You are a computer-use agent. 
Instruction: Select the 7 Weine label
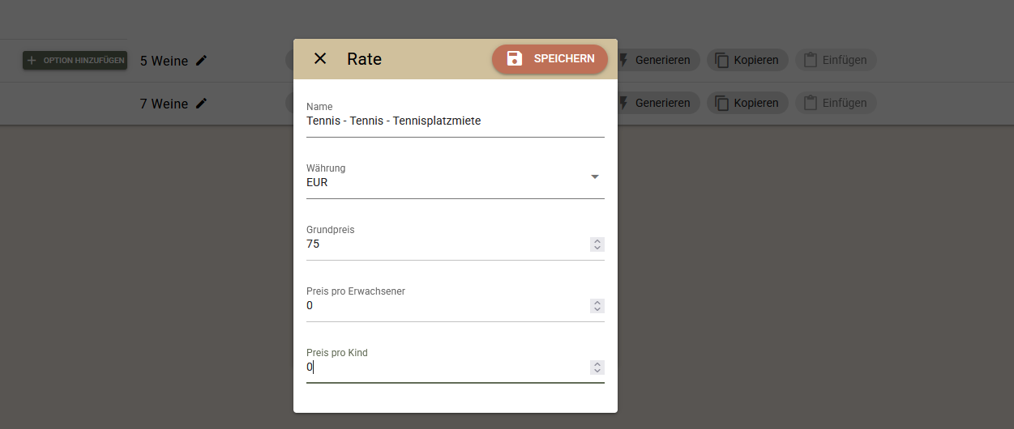[164, 104]
